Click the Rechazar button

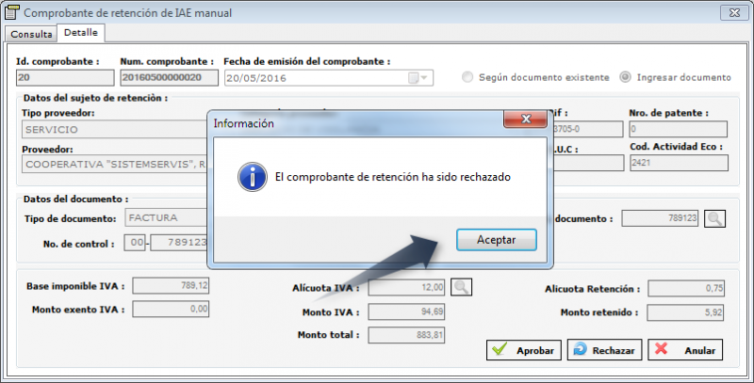(605, 350)
